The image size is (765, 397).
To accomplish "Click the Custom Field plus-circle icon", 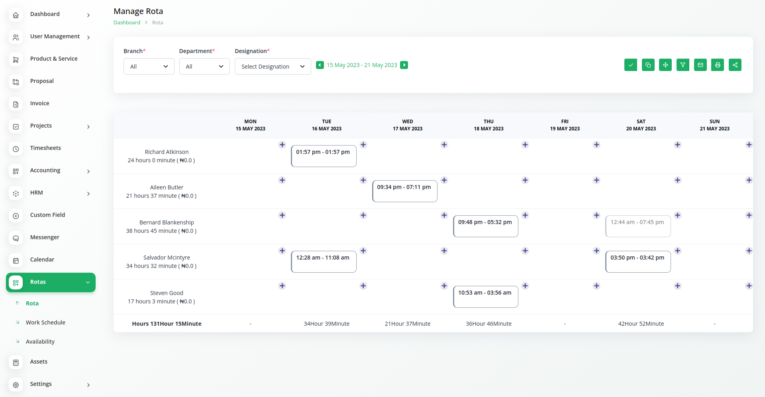I will tap(16, 216).
